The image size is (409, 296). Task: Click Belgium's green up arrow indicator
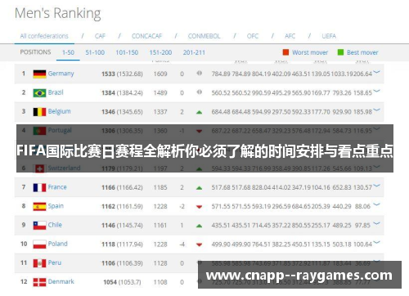[200, 112]
